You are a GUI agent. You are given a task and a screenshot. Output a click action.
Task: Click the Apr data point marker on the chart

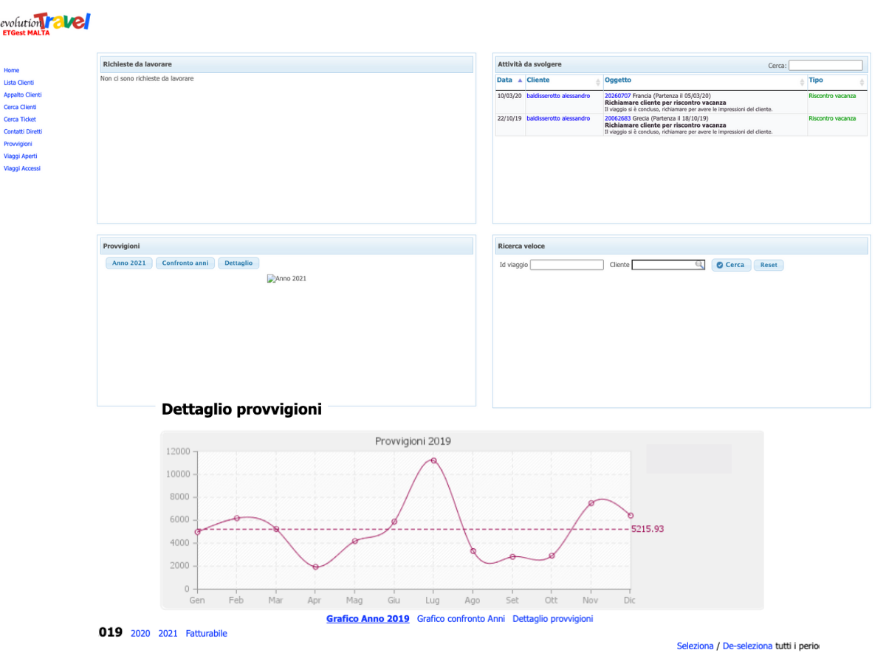315,567
